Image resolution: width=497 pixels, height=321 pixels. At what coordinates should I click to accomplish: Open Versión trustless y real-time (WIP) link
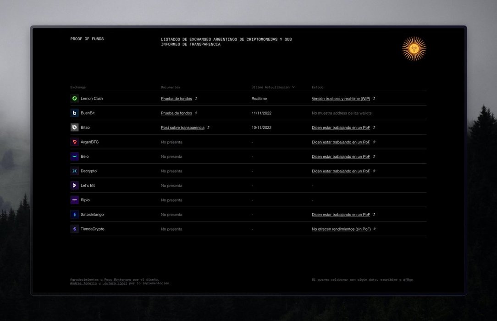click(x=341, y=99)
